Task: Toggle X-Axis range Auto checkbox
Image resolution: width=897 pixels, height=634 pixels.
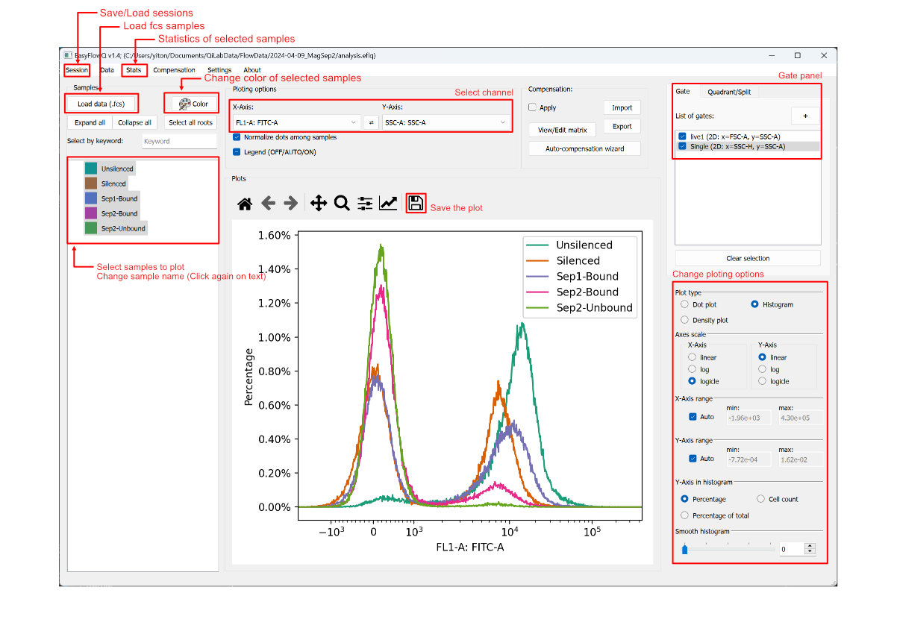Action: [693, 417]
